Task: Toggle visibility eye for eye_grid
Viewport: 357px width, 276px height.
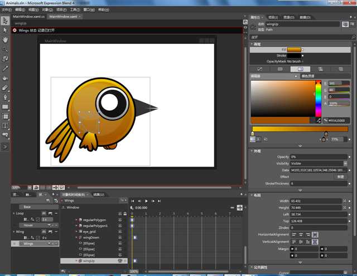Action: click(x=120, y=231)
